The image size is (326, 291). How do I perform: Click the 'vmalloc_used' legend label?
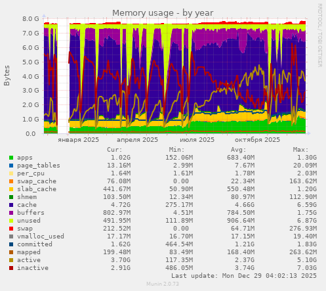tap(41, 236)
